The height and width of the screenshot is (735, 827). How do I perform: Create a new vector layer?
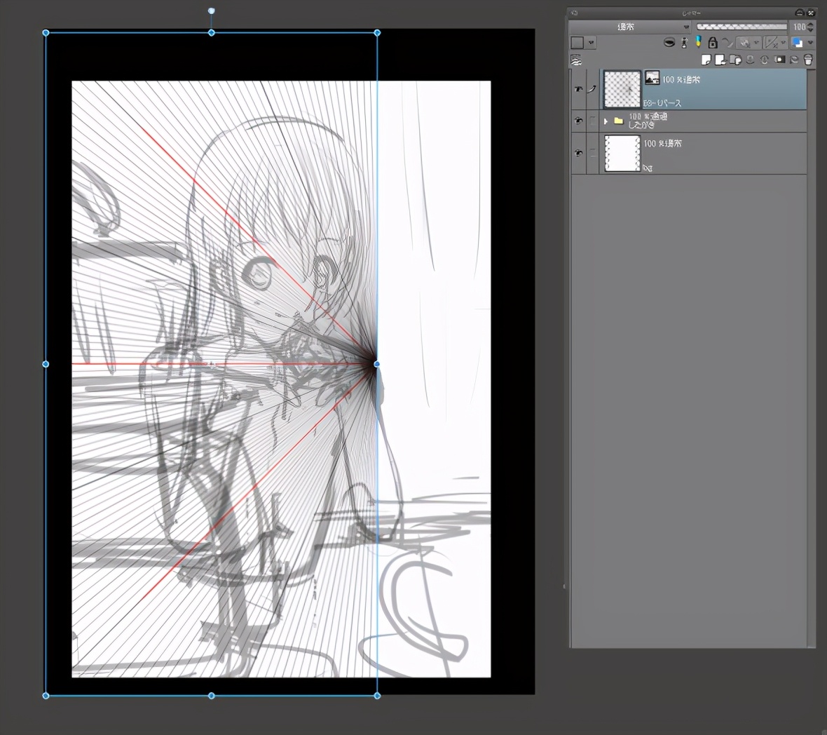[720, 60]
